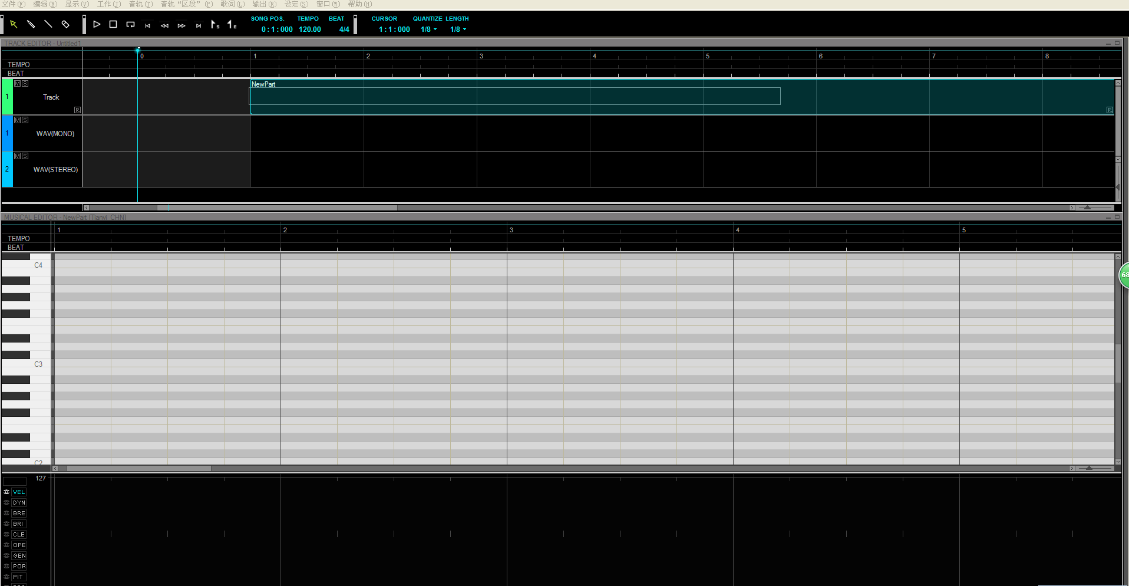
Task: Set the start marker flag
Action: 215,24
